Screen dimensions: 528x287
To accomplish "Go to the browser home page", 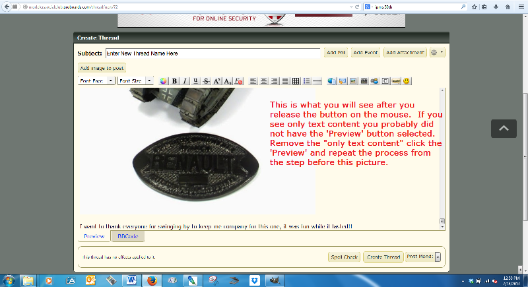I will click(508, 7).
